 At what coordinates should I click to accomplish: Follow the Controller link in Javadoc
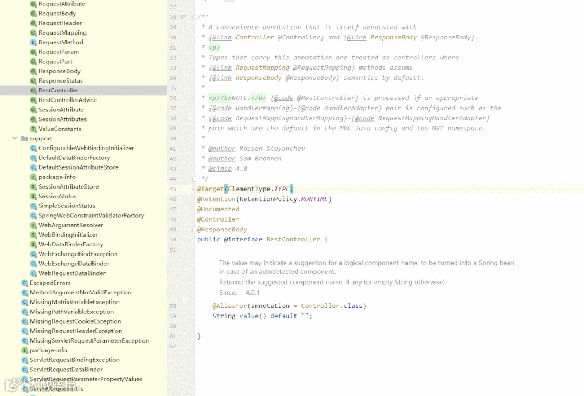pos(255,37)
